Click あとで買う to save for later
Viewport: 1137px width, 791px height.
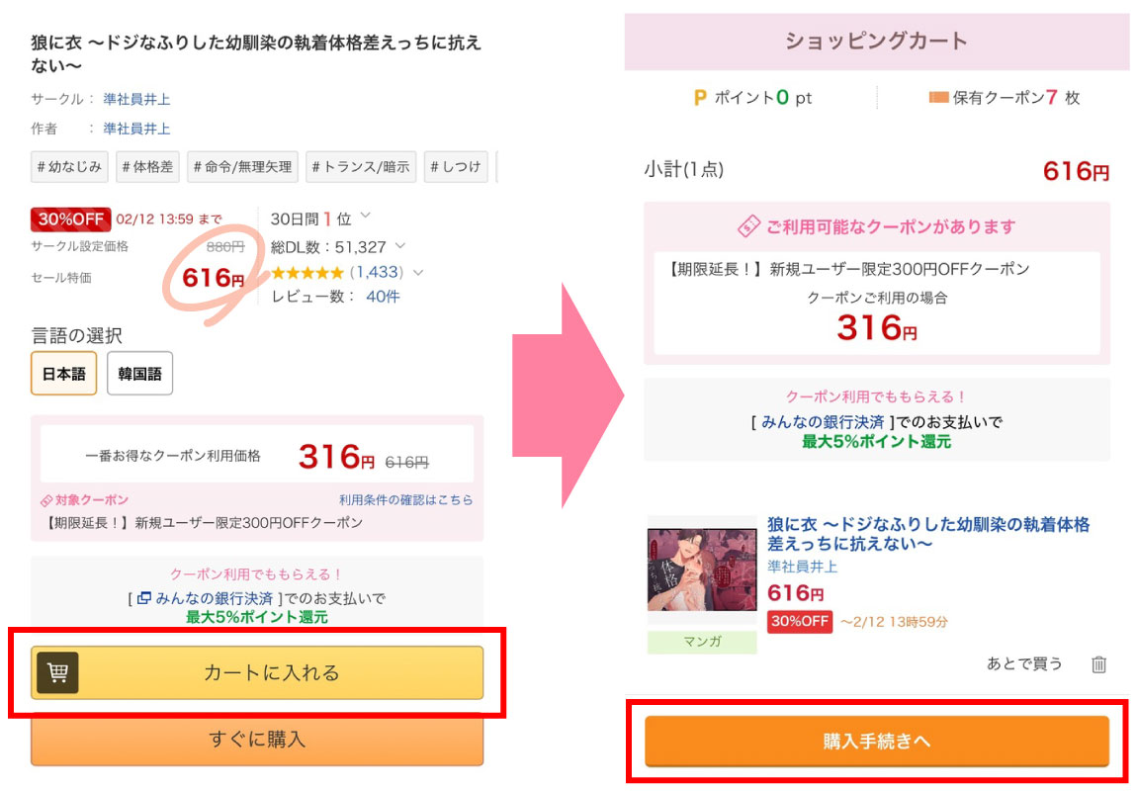coord(1024,663)
